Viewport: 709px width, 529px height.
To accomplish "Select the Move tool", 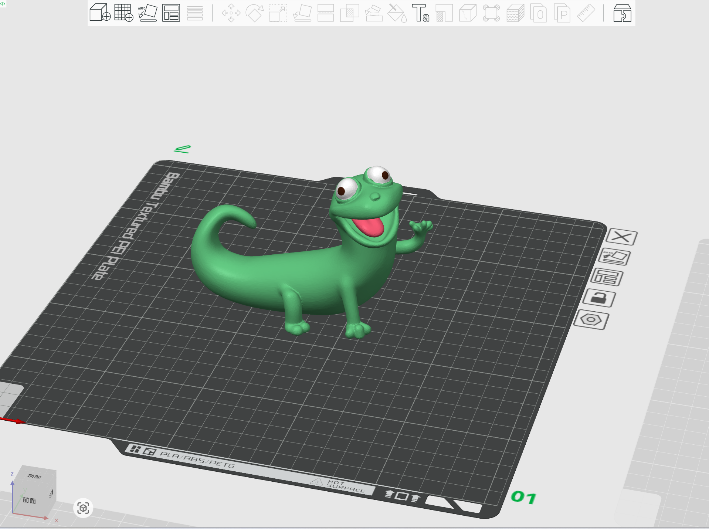I will pyautogui.click(x=231, y=13).
